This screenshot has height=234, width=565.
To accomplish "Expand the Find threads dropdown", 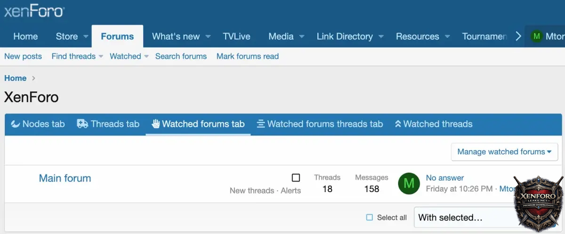I will pos(100,56).
